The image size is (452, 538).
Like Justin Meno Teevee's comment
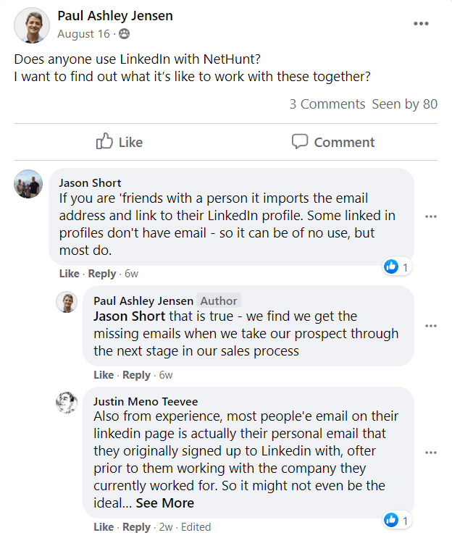tap(104, 527)
